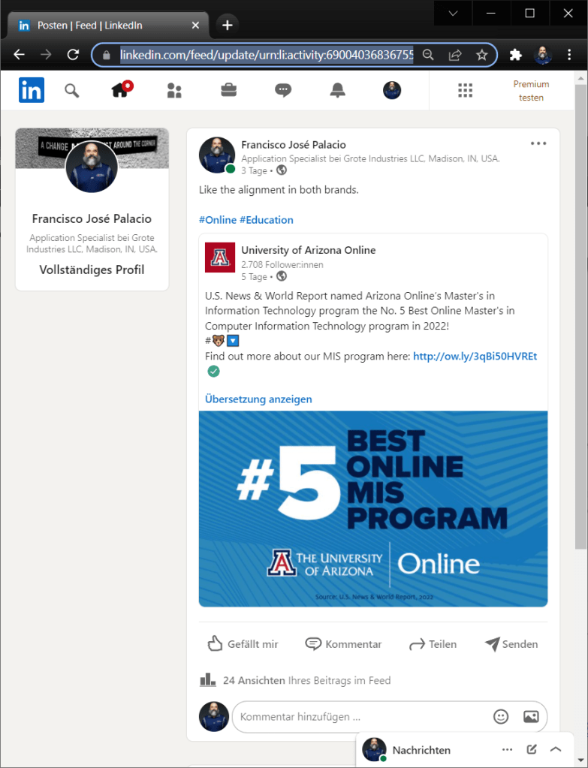Viewport: 588px width, 768px height.
Task: Click the Kommentar hinzufügen input field
Action: 360,717
